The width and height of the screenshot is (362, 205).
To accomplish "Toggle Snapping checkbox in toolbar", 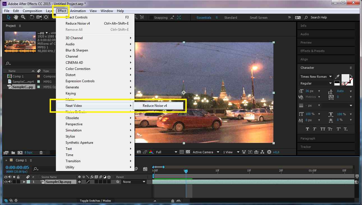I will [151, 18].
